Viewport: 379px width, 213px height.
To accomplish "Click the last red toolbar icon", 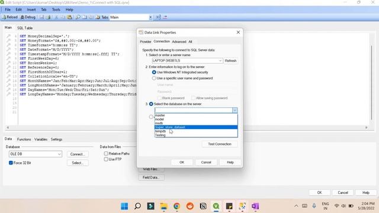I will point(165,17).
